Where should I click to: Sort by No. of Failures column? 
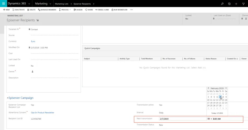(x=190, y=58)
